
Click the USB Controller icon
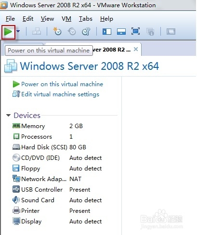(x=16, y=189)
